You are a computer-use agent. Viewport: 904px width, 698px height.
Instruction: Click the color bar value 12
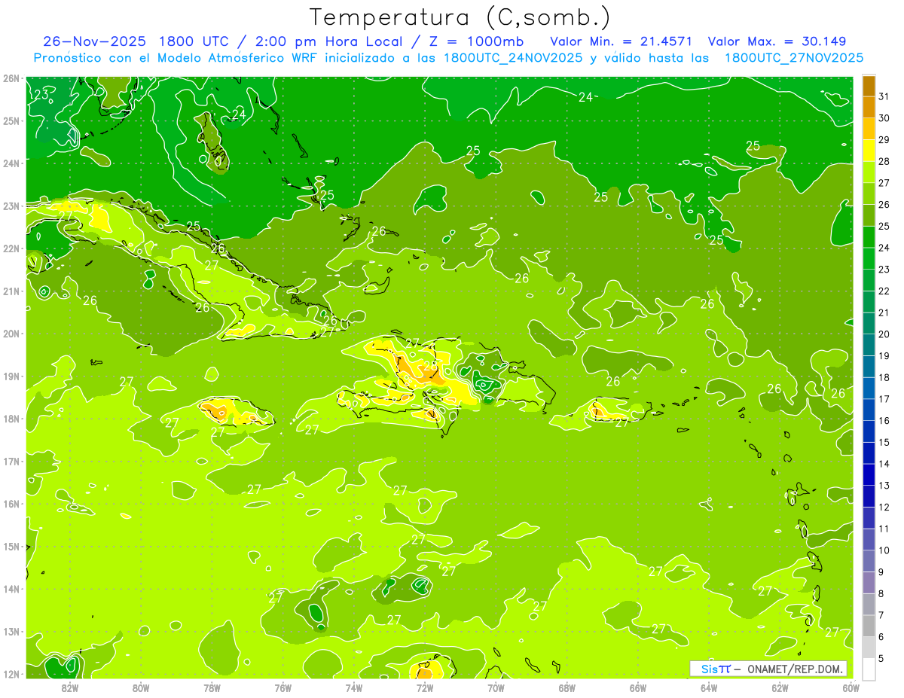884,507
